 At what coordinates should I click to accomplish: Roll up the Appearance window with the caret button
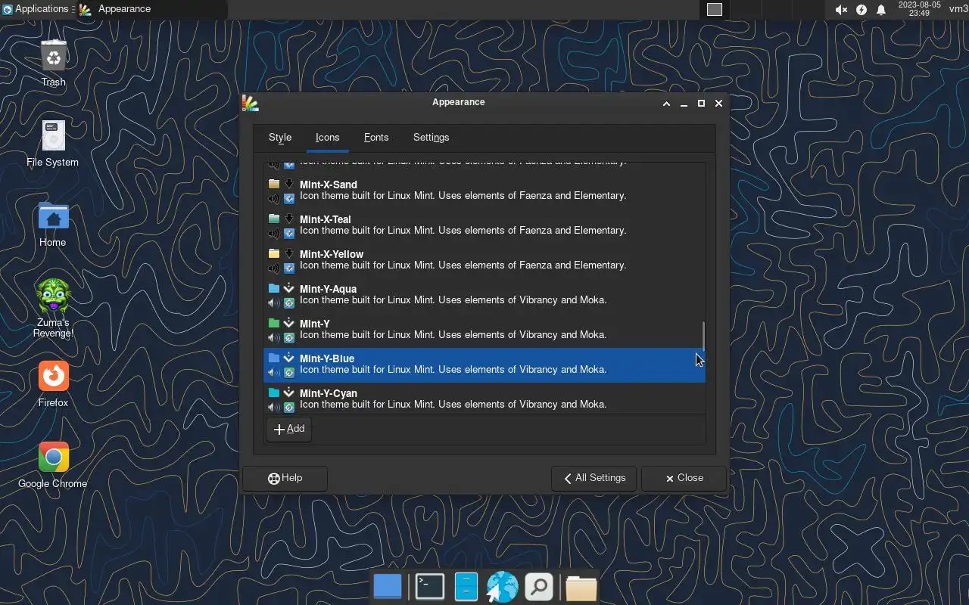tap(666, 104)
